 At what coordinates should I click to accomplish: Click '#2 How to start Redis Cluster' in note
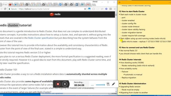[132, 11]
